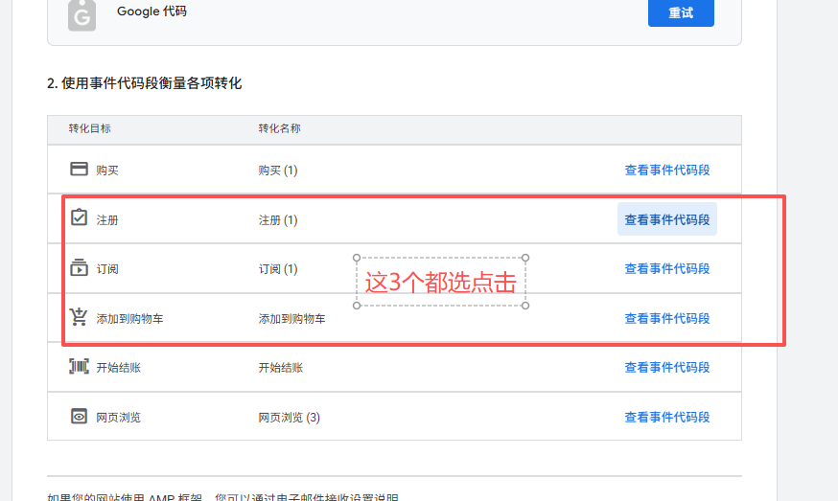Viewport: 838px width, 501px height.
Task: Open 查看事件代码段 for 网页浏览
Action: click(667, 418)
